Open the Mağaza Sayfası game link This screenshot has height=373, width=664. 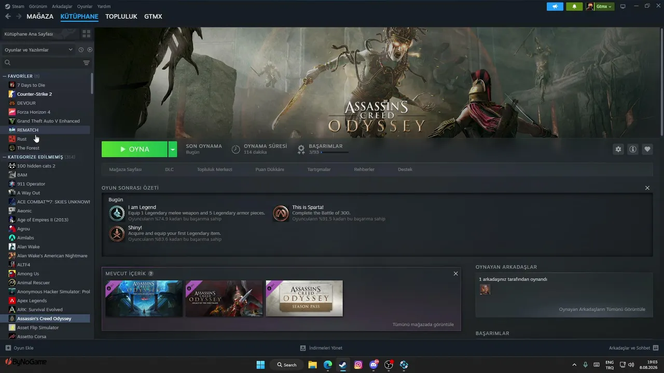tap(126, 169)
